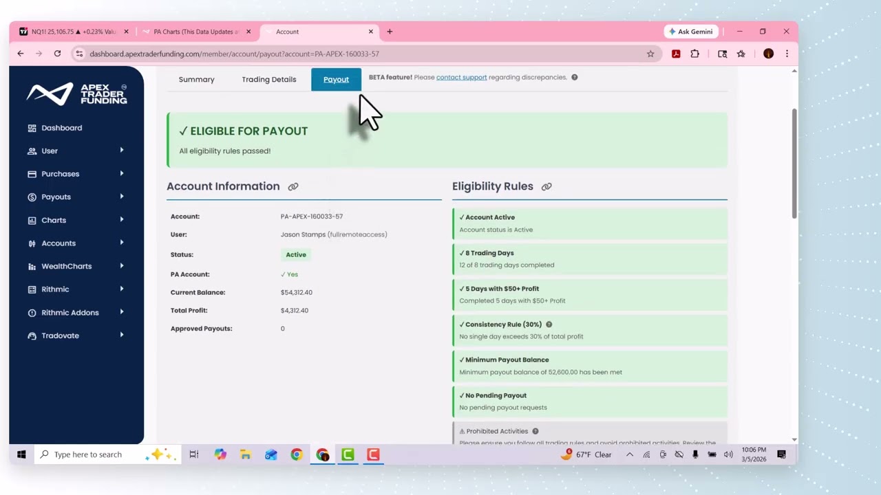Click the User sidebar icon
881x495 pixels.
(32, 151)
